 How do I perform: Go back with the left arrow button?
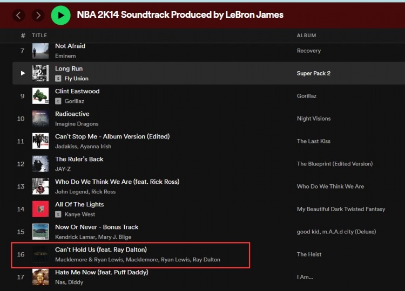pos(18,16)
